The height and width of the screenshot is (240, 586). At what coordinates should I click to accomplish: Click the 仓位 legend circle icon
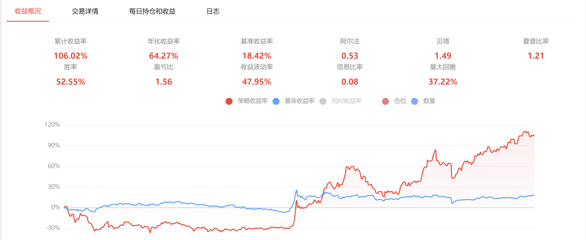click(x=386, y=101)
